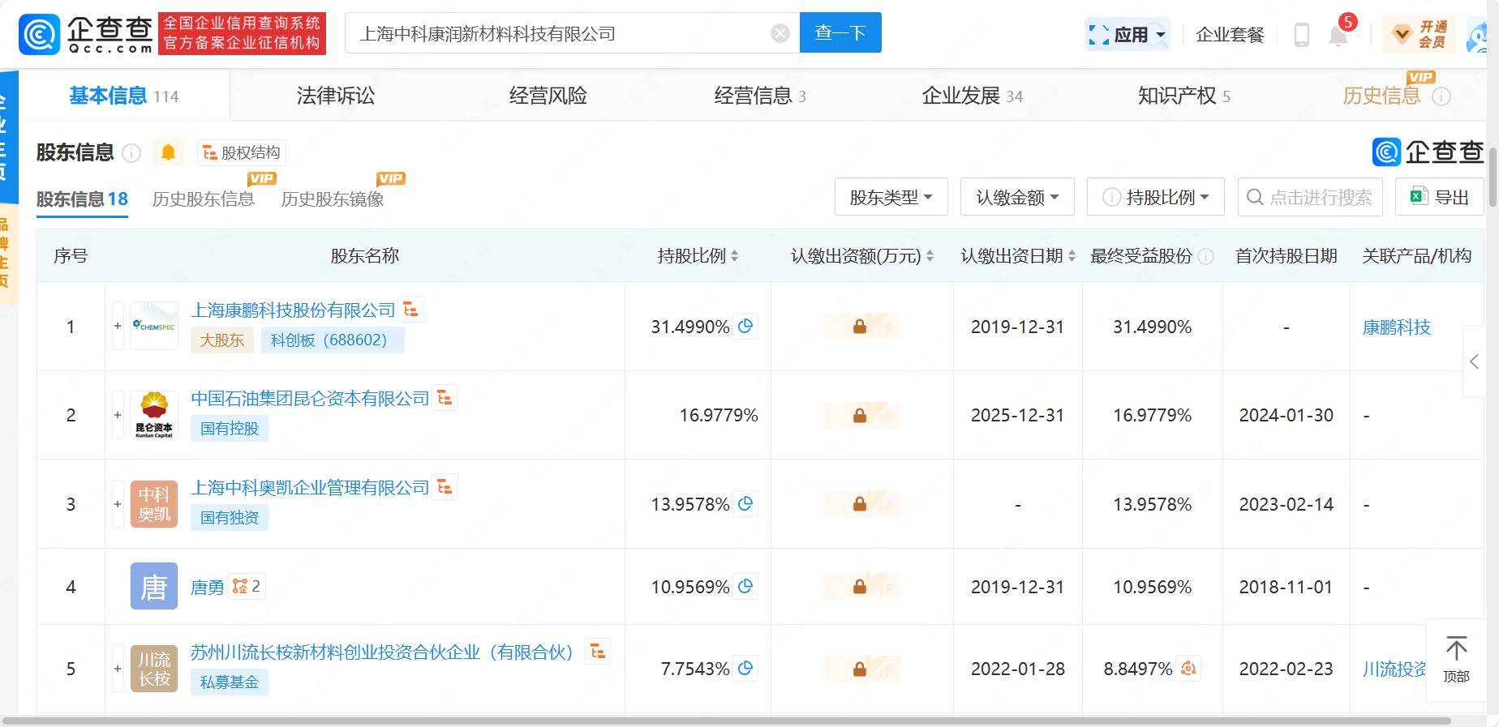
Task: Click the Kunlun Capital logo thumbnail
Action: pos(154,415)
